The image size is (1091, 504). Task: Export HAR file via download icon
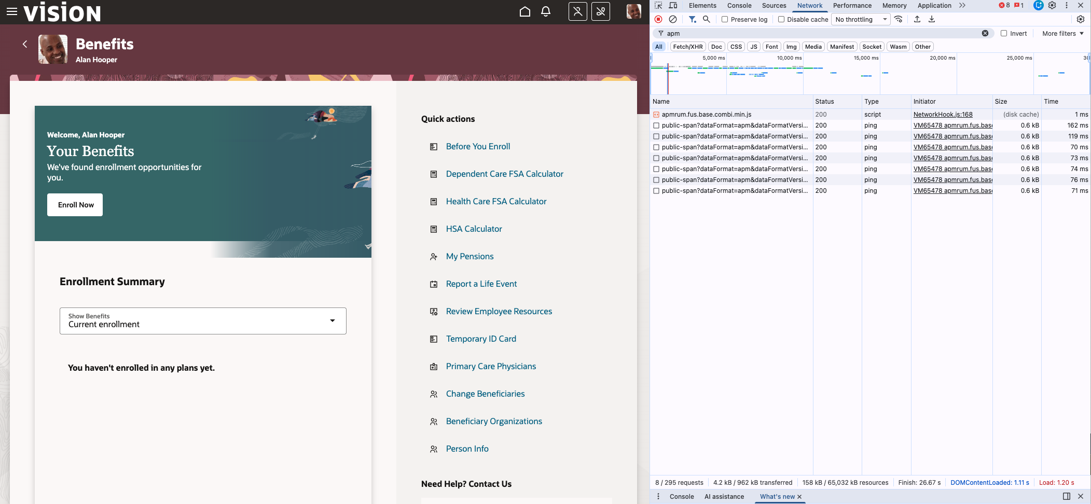pos(932,19)
